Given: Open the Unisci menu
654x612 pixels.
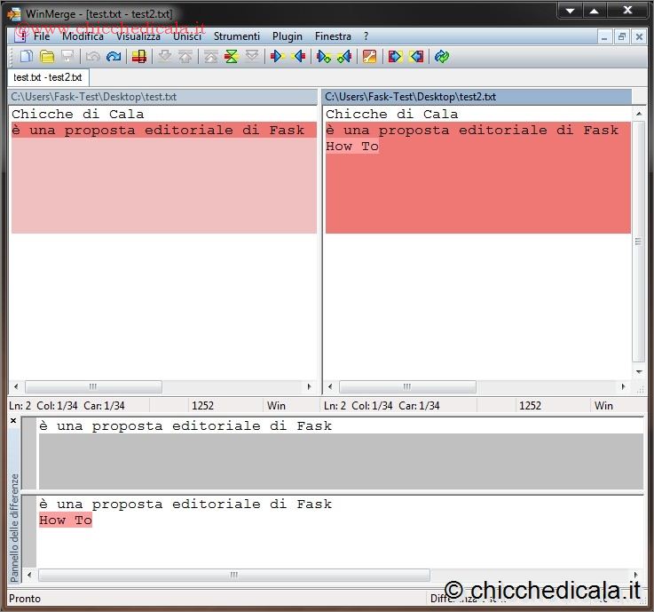Looking at the screenshot, I should point(187,36).
